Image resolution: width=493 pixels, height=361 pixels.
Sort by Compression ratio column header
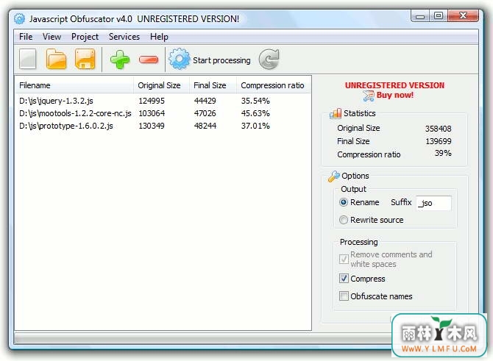[273, 85]
